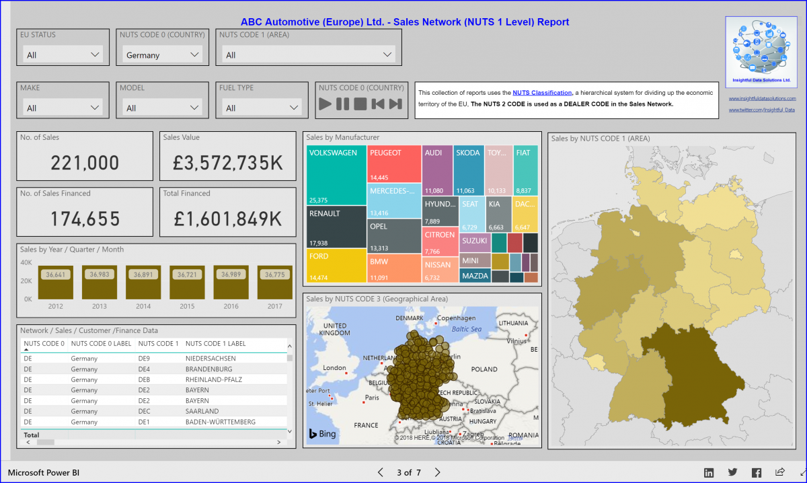Skip forward to the last country frame
This screenshot has width=807, height=483.
point(395,104)
